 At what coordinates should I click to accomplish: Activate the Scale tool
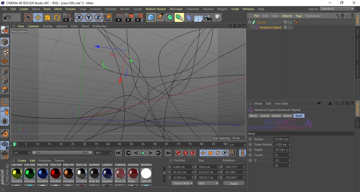coord(48,18)
